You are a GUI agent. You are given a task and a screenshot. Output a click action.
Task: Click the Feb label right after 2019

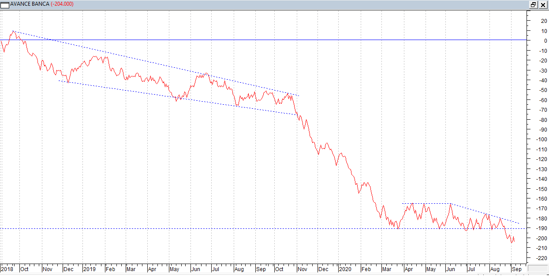click(110, 268)
